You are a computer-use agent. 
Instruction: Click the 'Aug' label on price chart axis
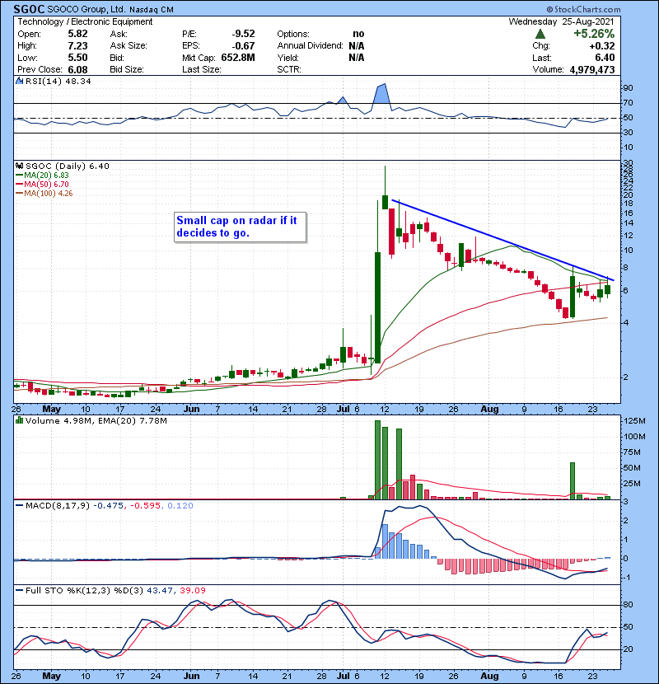pyautogui.click(x=489, y=410)
